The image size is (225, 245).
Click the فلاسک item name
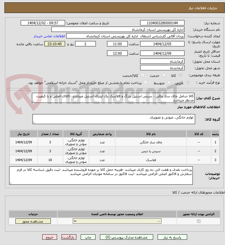[151, 160]
